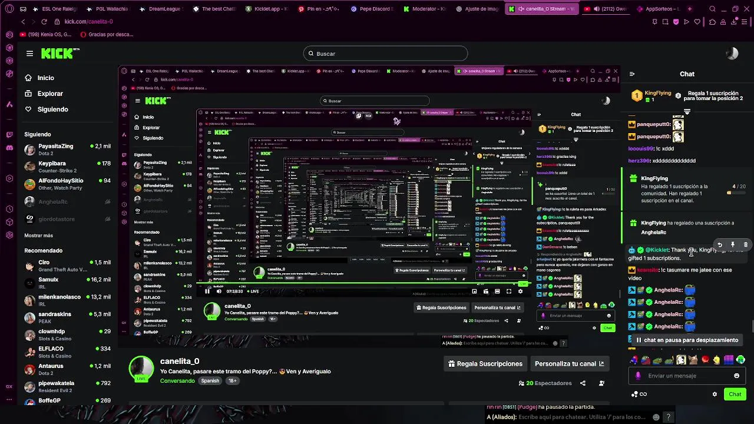Open sandraskins PEAK channel
The height and width of the screenshot is (424, 754).
click(x=67, y=317)
